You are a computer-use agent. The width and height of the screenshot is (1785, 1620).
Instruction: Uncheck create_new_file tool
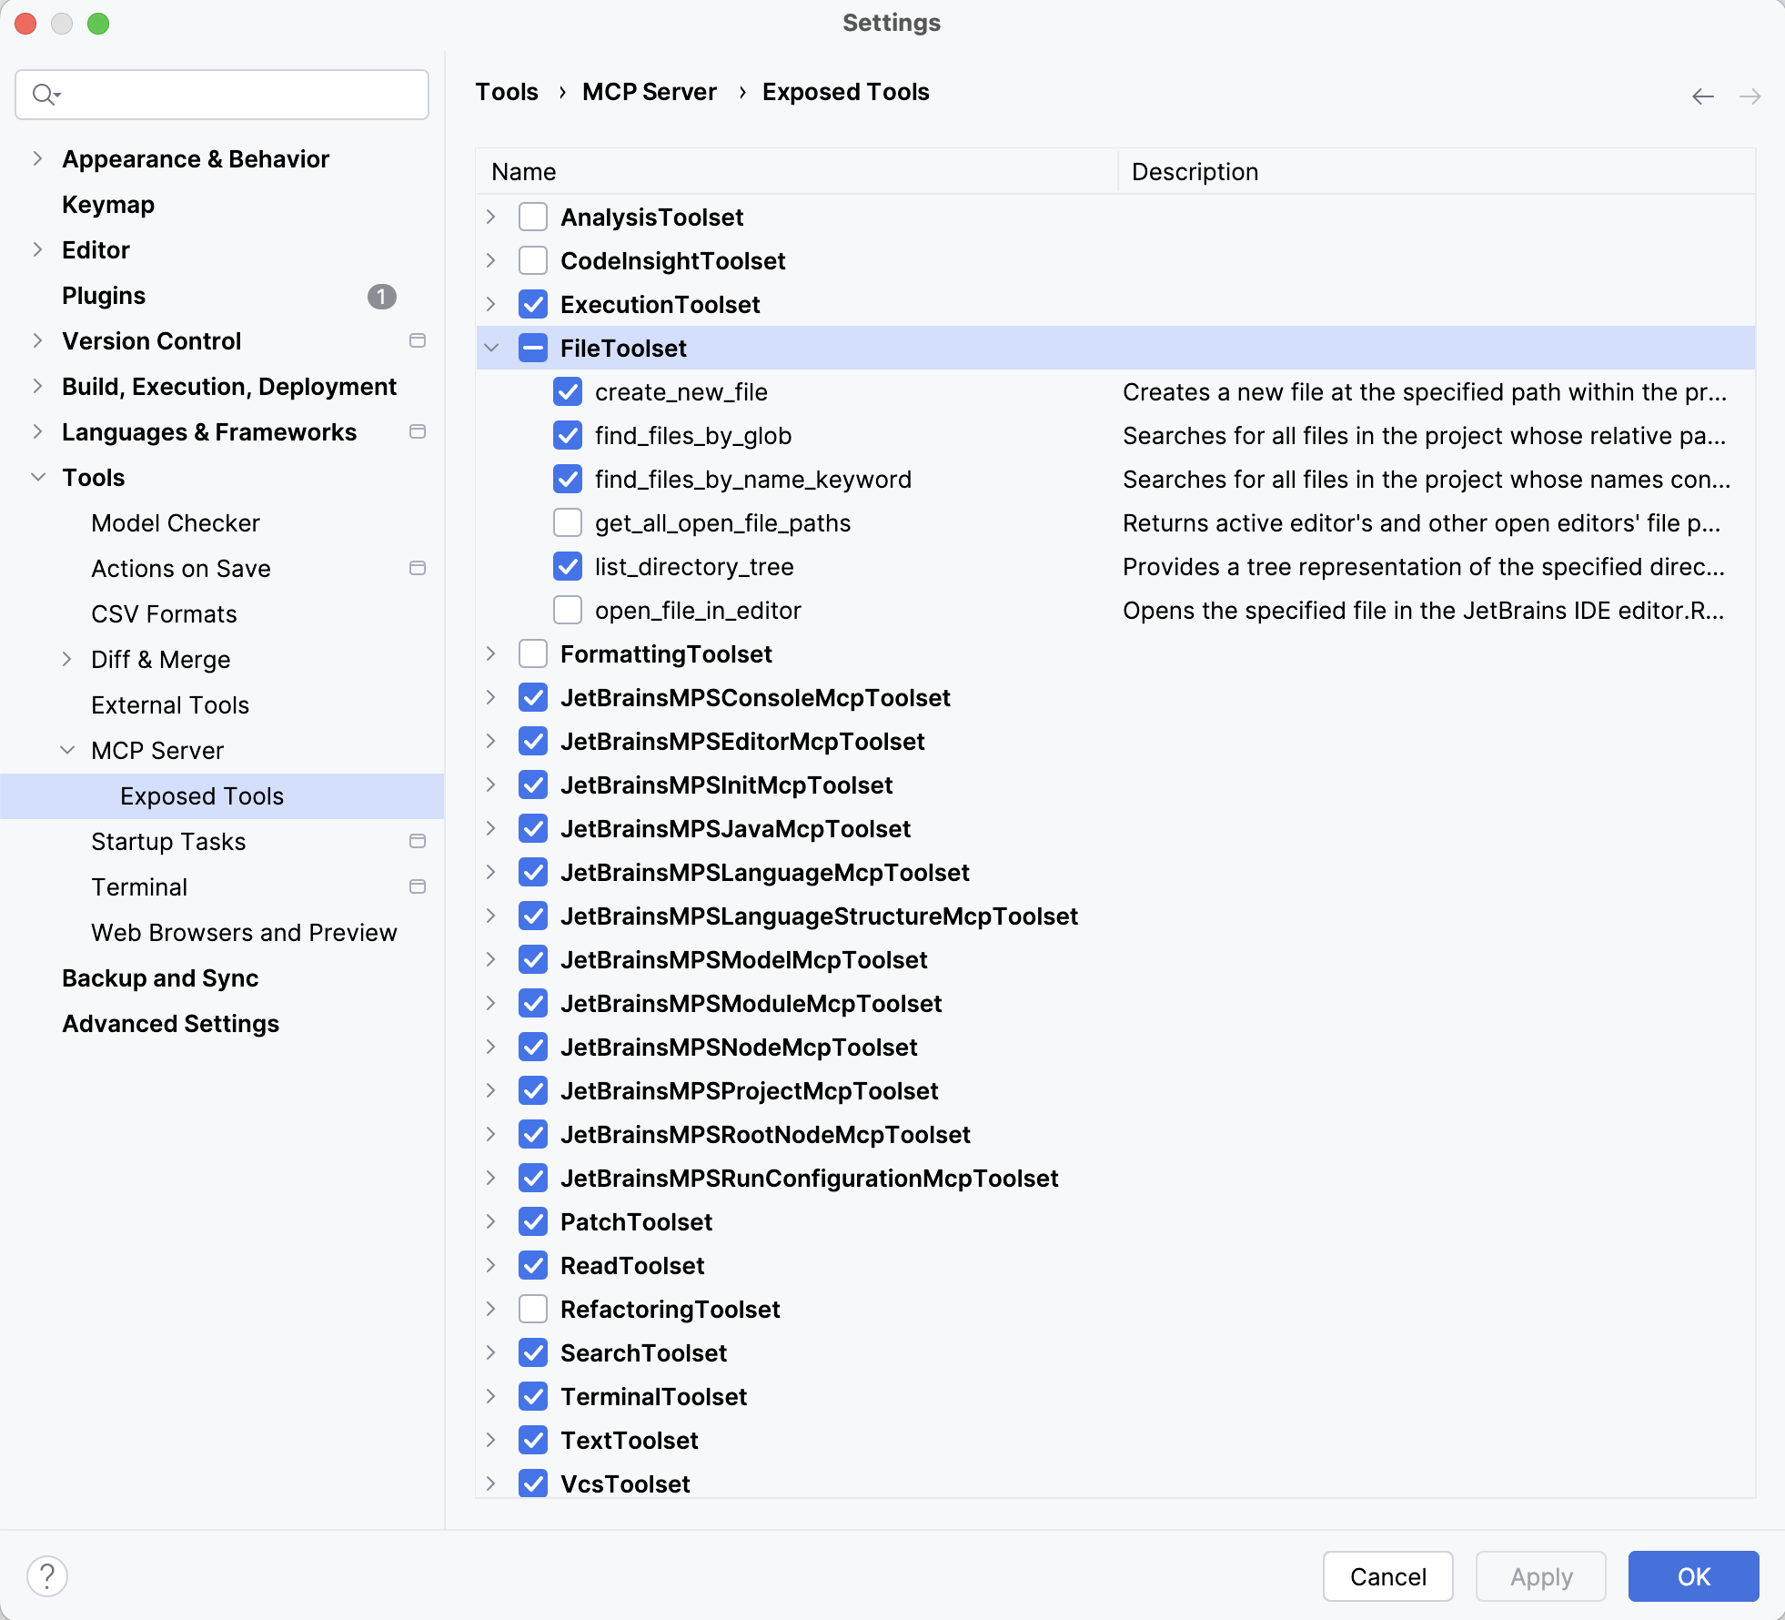tap(568, 392)
